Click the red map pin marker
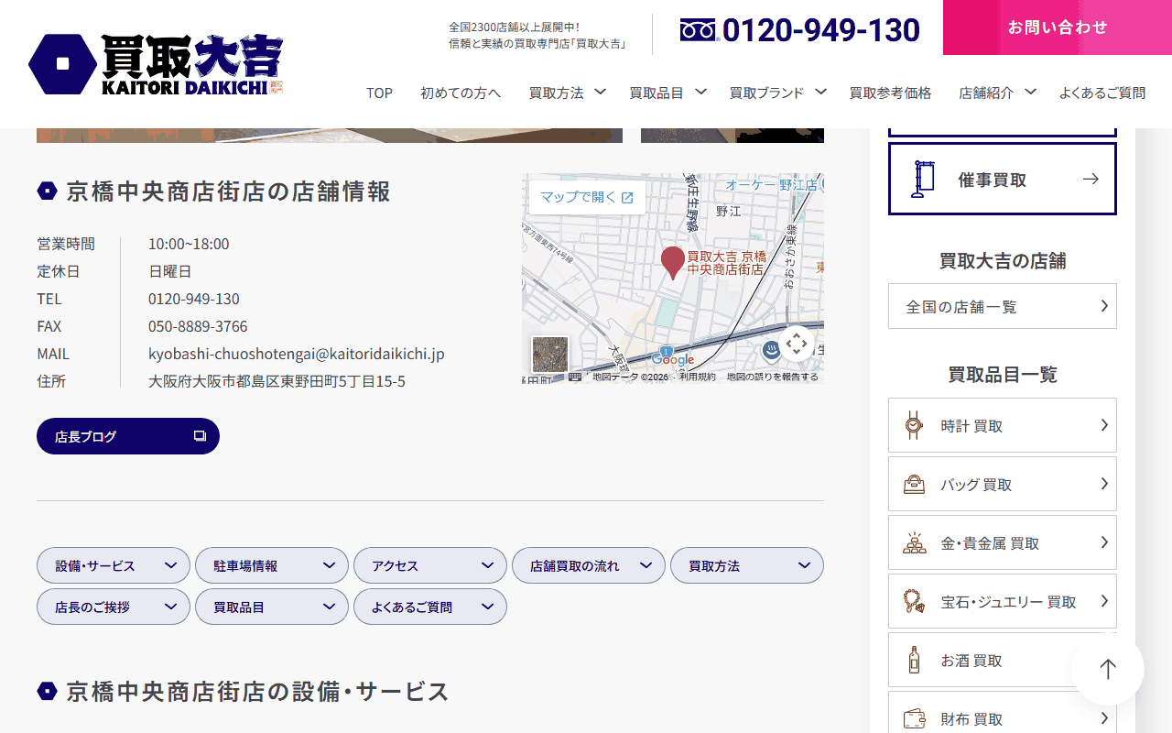The image size is (1172, 733). 673,263
